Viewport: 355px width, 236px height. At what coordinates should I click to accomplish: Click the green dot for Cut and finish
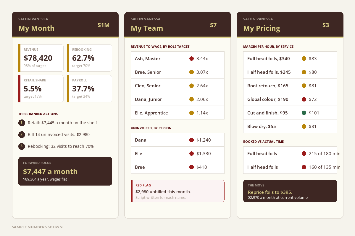(x=304, y=113)
